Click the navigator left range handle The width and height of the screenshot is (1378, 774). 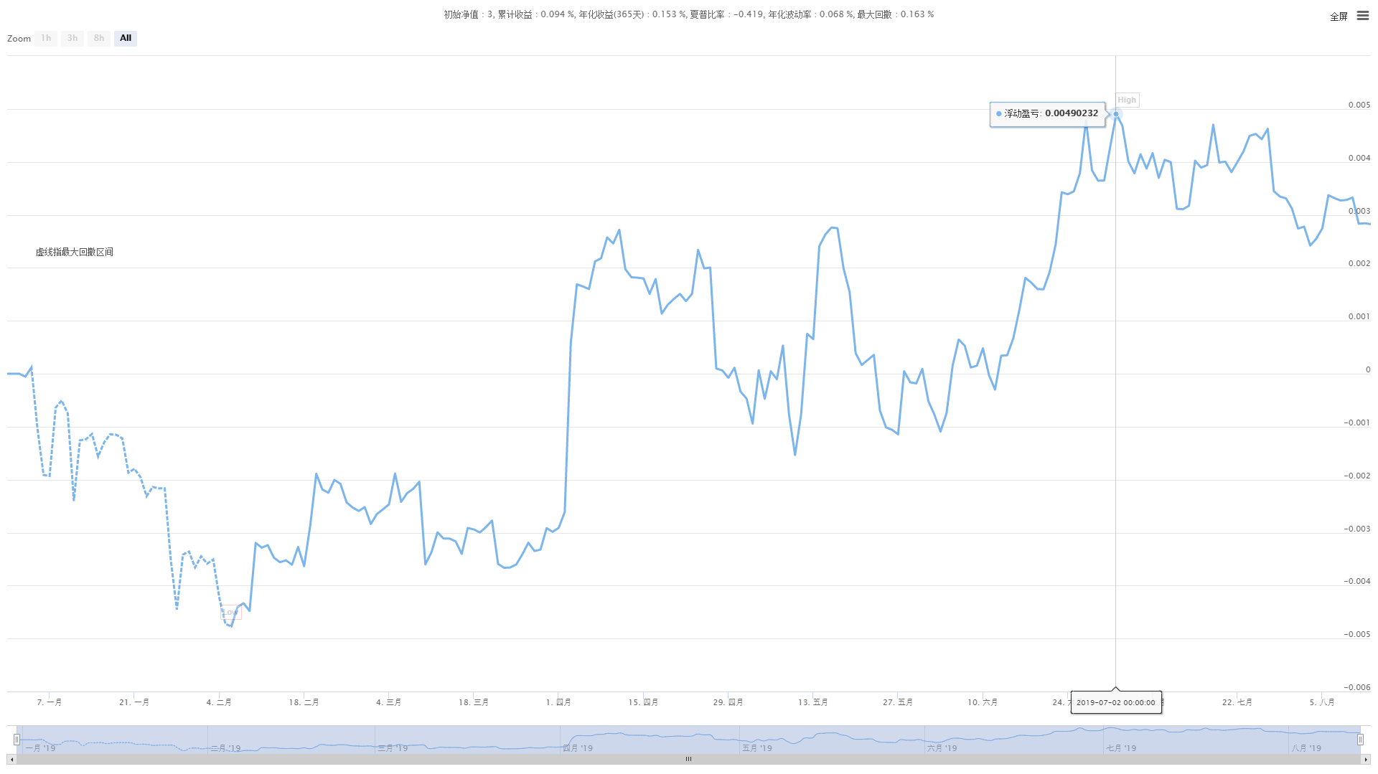pyautogui.click(x=17, y=740)
